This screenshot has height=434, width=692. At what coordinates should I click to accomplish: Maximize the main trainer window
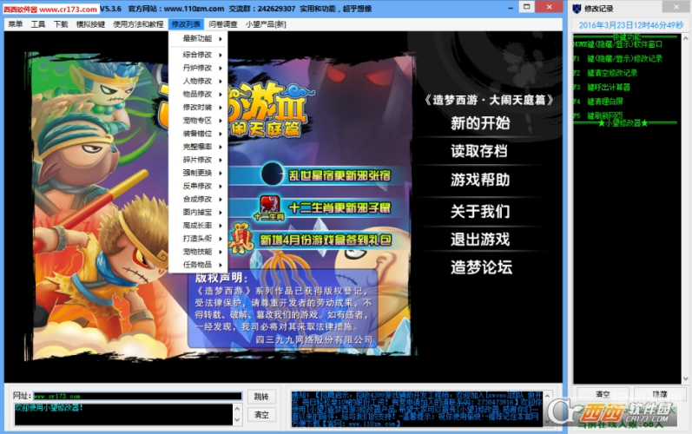(526, 7)
